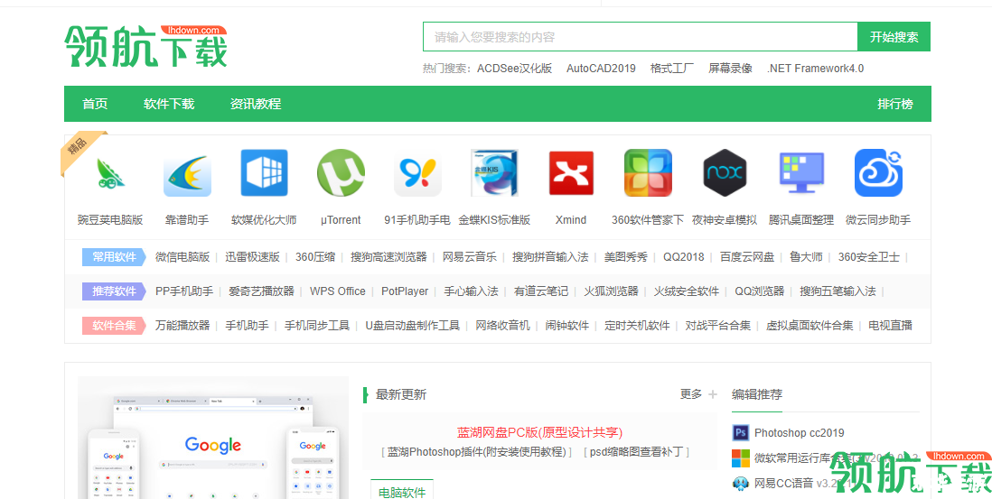Open the 百度云网盘 link

tap(747, 257)
